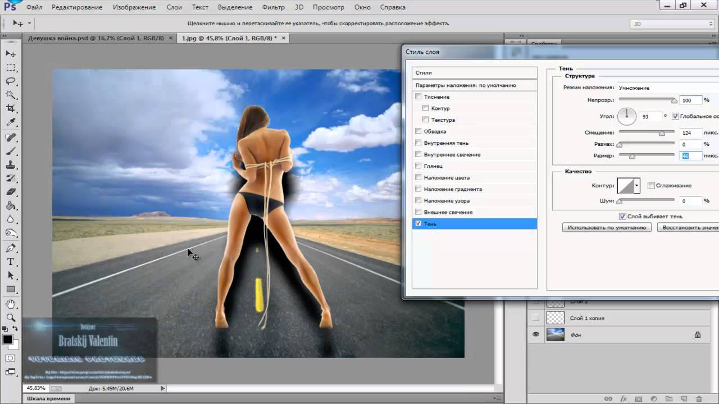Uncheck the Тень style checkbox
The width and height of the screenshot is (719, 404).
click(418, 223)
